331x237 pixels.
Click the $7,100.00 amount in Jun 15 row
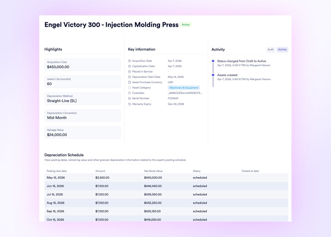click(x=102, y=186)
